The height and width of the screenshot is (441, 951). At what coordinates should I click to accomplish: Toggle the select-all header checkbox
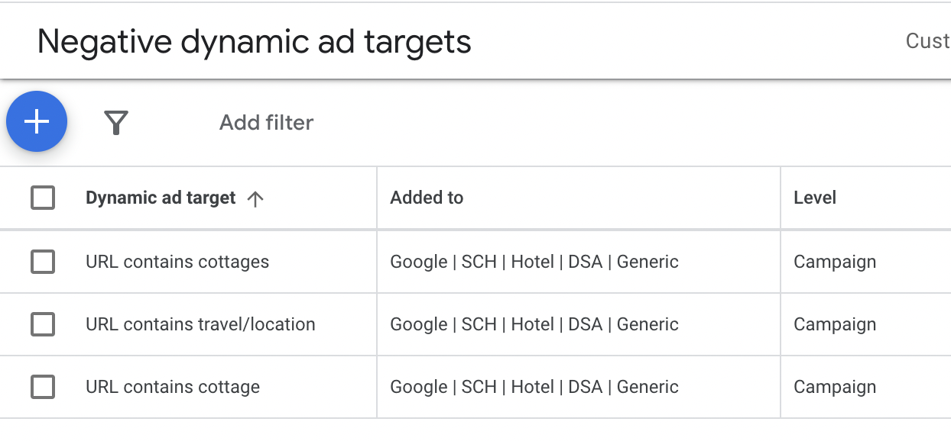tap(43, 198)
